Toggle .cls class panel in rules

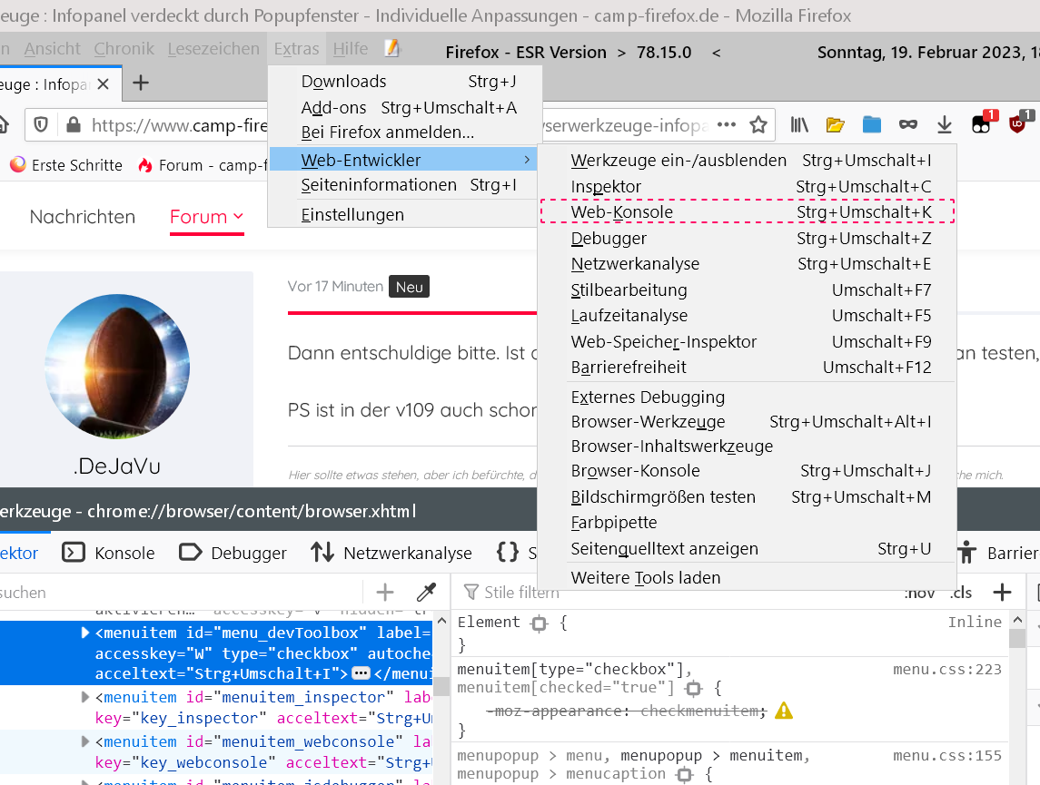960,593
